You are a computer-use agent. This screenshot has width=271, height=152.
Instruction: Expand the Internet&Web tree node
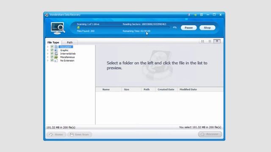[48, 54]
